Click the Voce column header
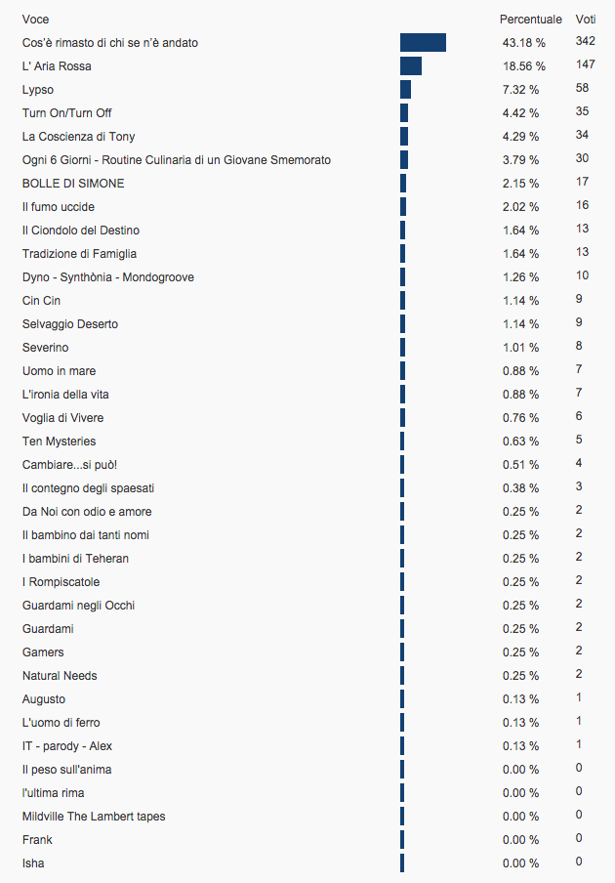This screenshot has height=883, width=615. 35,20
